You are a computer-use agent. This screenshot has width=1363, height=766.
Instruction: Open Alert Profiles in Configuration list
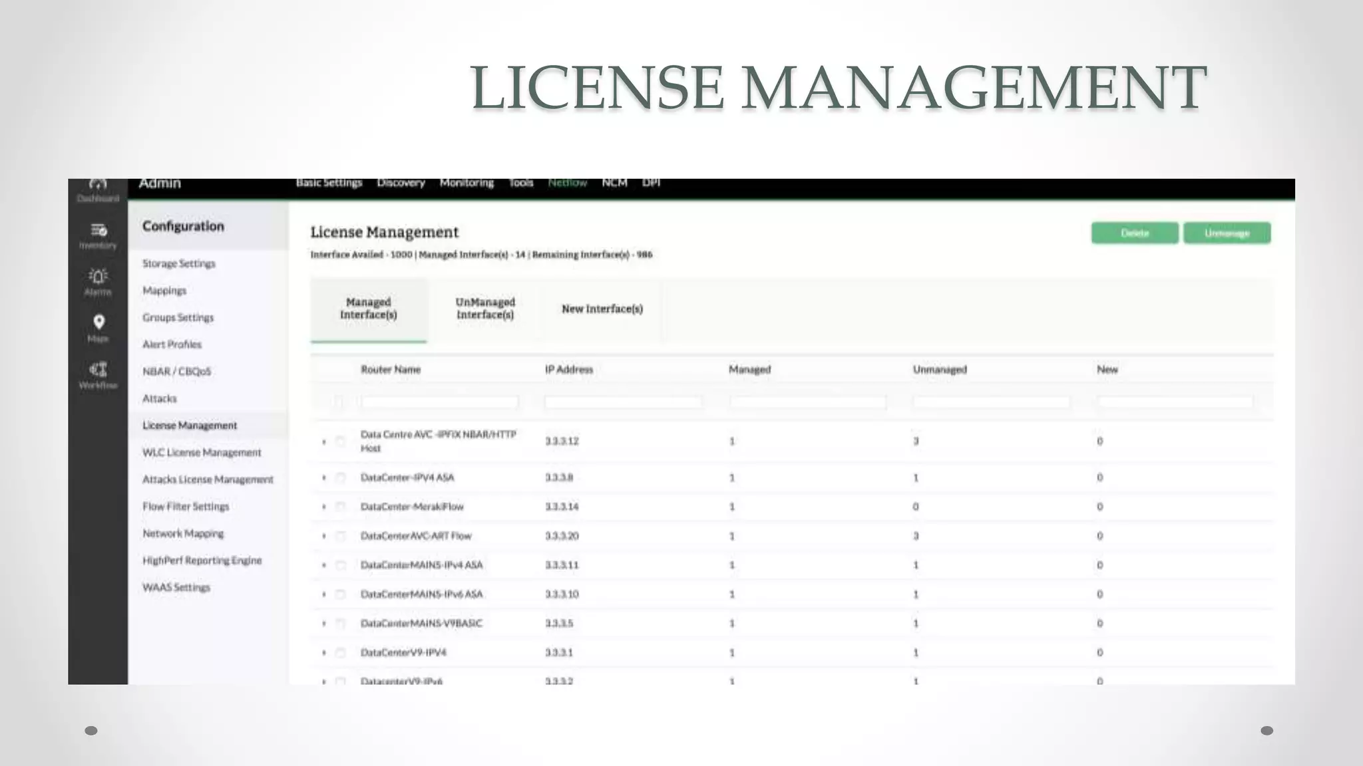(x=172, y=344)
